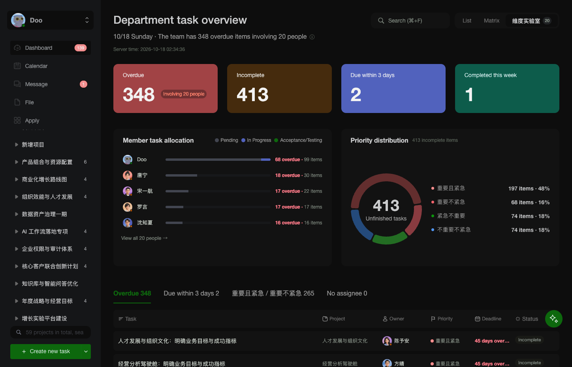572x367 pixels.
Task: Expand the 产品组合与资源配置 project
Action: pos(17,162)
